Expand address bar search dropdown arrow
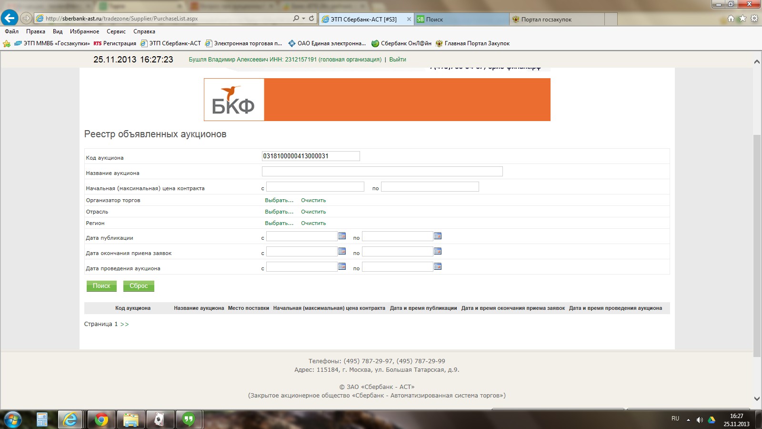 [303, 19]
